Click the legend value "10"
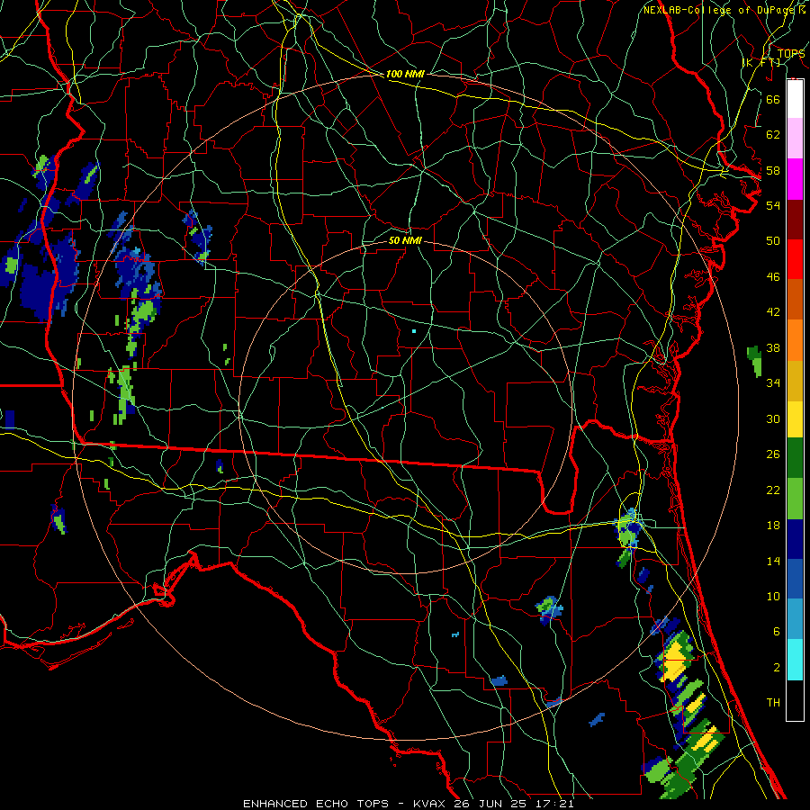This screenshot has height=810, width=810. click(x=773, y=597)
